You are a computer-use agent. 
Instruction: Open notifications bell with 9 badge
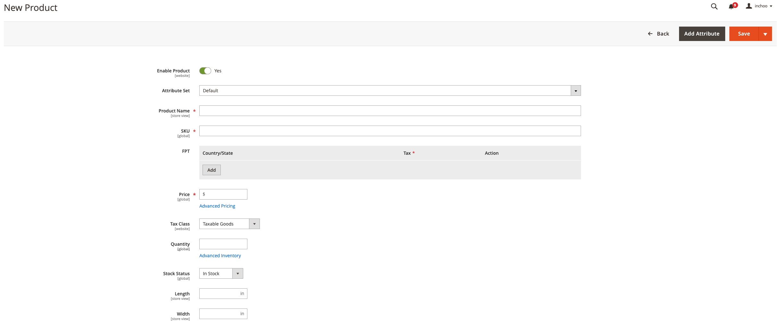pos(733,6)
